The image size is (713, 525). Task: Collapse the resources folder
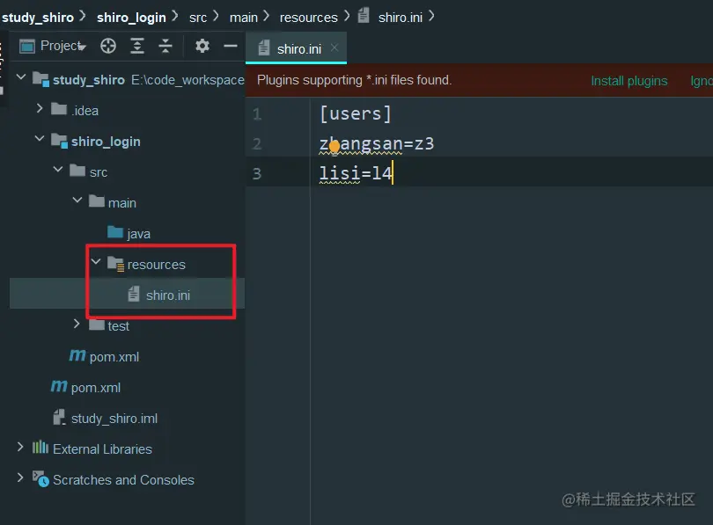96,261
